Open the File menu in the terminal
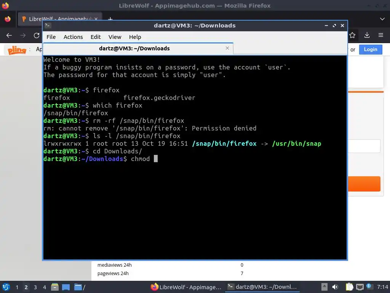Image resolution: width=390 pixels, height=293 pixels. pyautogui.click(x=51, y=37)
